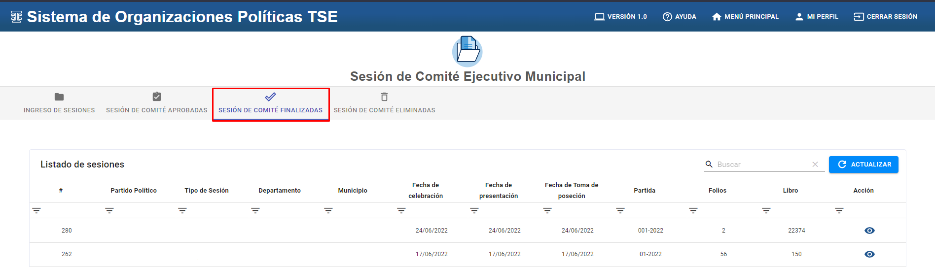The width and height of the screenshot is (935, 267).
Task: Click the Versión 1.0 laptop item
Action: (620, 17)
